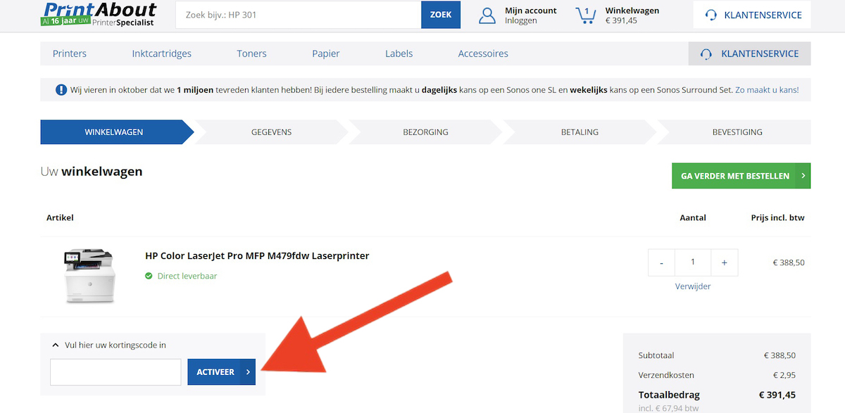Viewport: 845px width, 413px height.
Task: Click the 'Artikel' column header
Action: click(60, 217)
